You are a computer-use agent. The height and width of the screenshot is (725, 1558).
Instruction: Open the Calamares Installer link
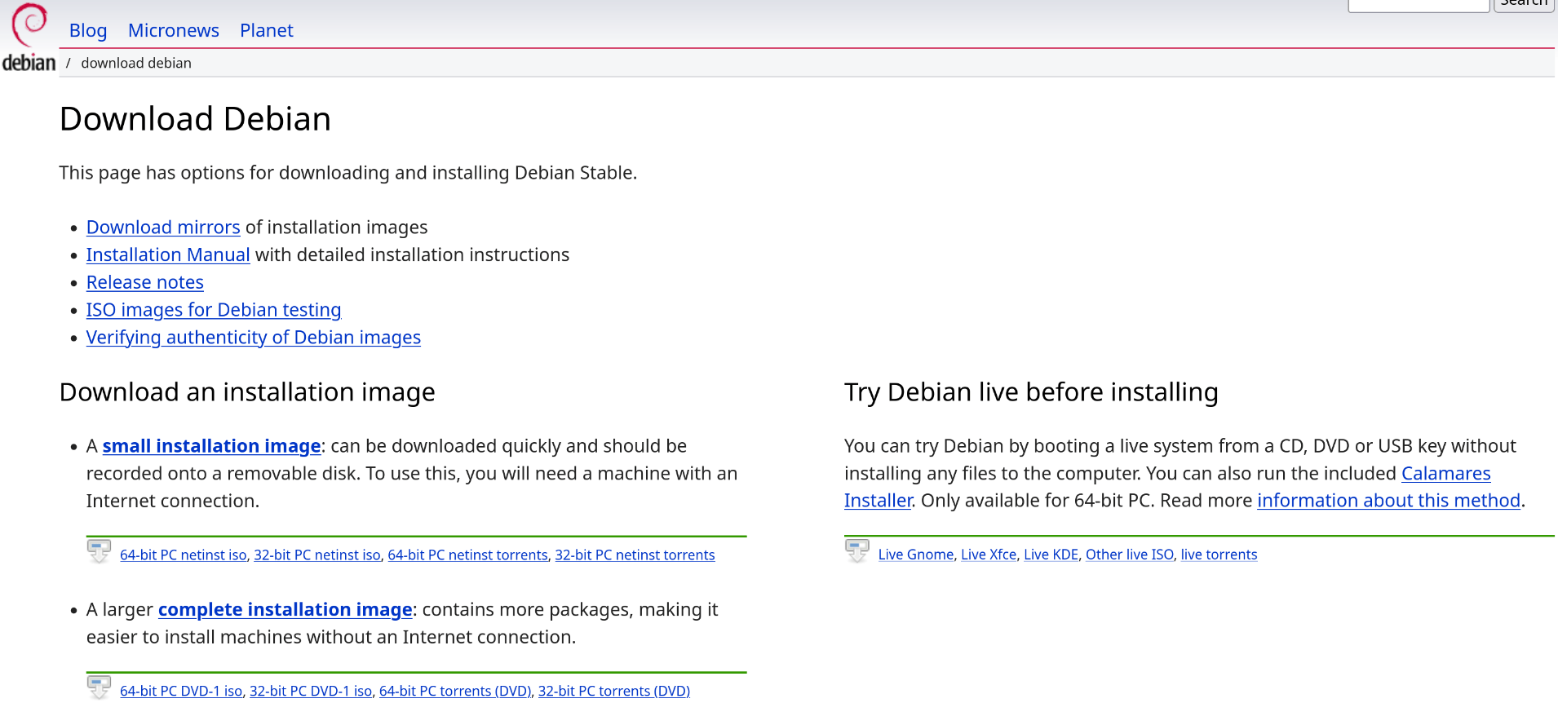[x=1445, y=474]
